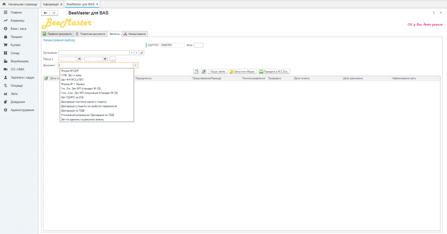447x234 pixels.
Task: Choose Декларація з податку на прибуток
Action: click(96, 106)
